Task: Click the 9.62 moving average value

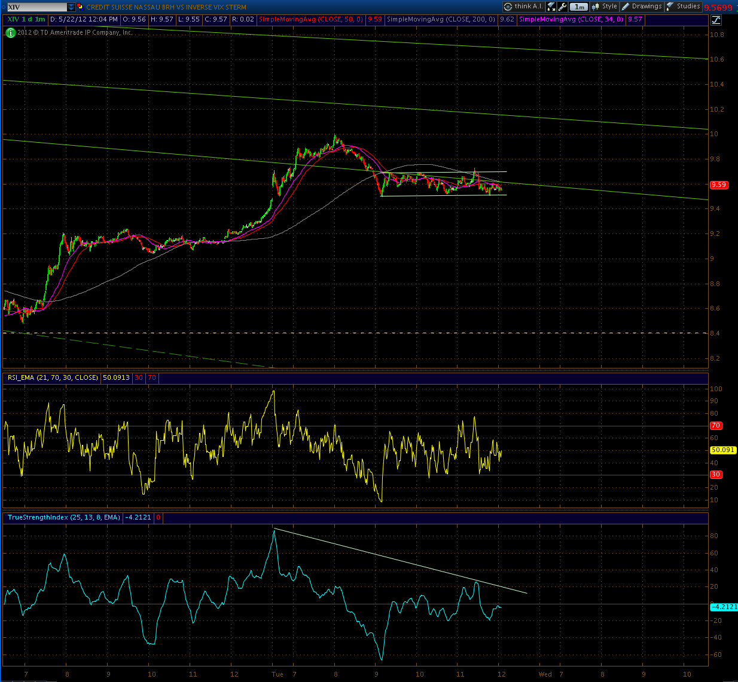Action: (x=507, y=19)
